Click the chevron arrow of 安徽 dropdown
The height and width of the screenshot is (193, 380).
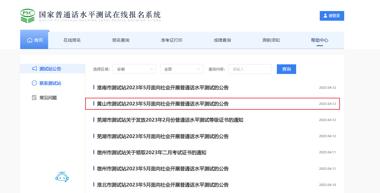151,69
